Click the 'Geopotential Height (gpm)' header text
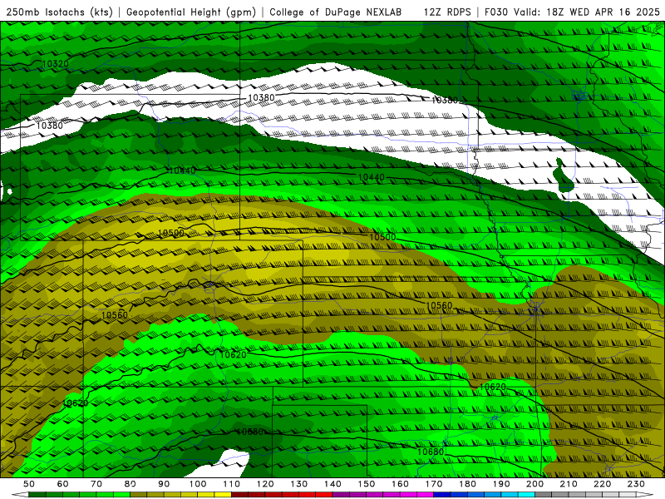This screenshot has width=665, height=499. coord(191,12)
